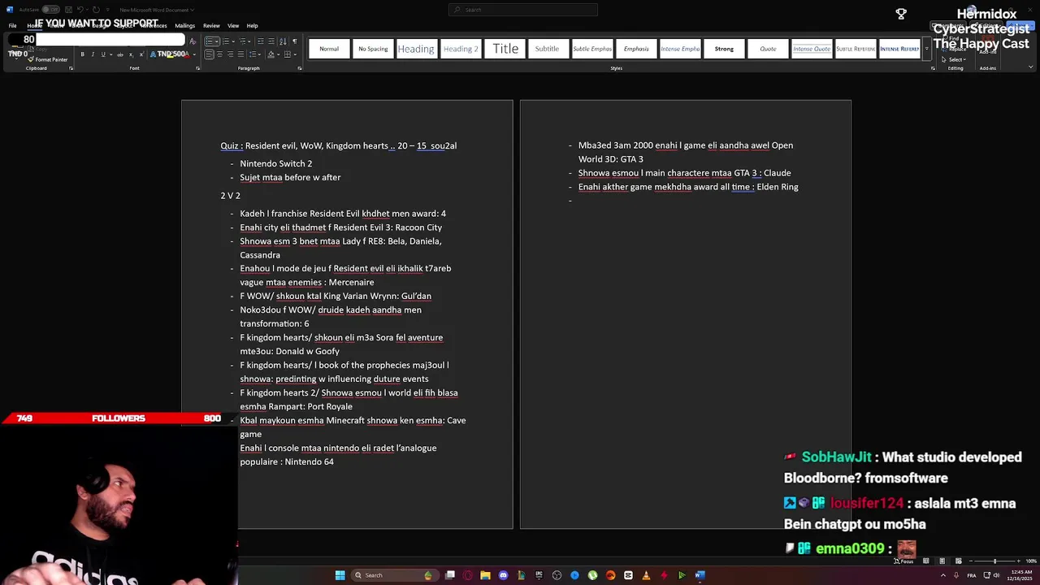
Task: Click the Word icon in taskbar
Action: tap(700, 575)
